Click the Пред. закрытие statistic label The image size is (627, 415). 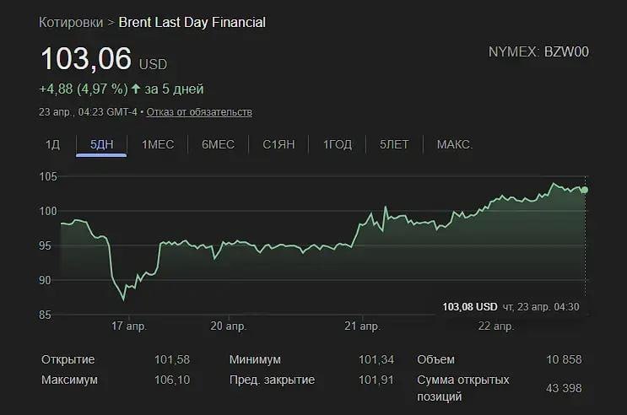coord(272,380)
